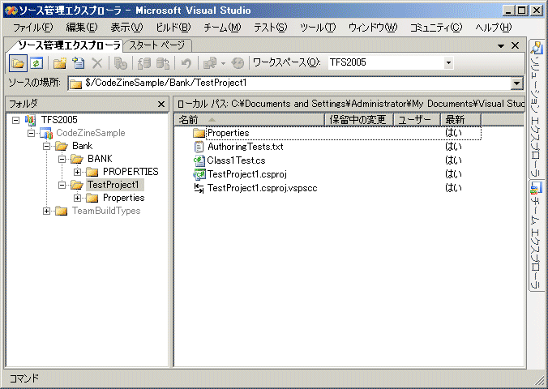Open the ヘルプ(H) menu
The width and height of the screenshot is (548, 389).
click(x=493, y=27)
